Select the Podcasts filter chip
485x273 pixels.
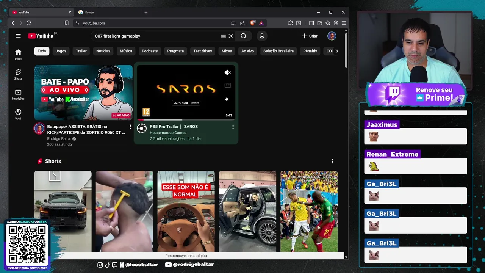150,51
